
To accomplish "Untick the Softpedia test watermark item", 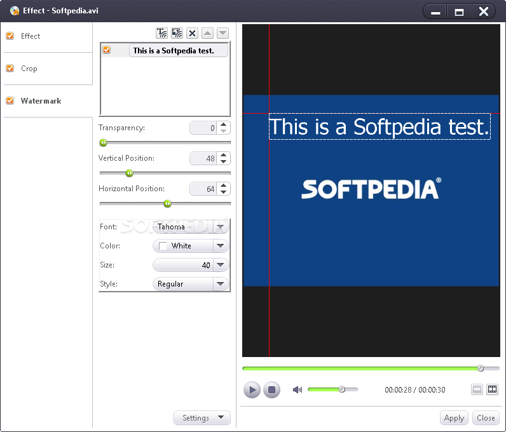I will click(x=107, y=50).
